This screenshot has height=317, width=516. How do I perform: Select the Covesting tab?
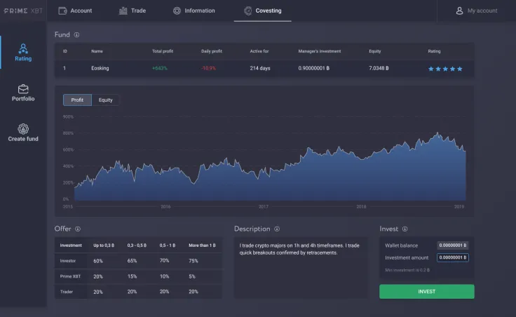click(262, 11)
